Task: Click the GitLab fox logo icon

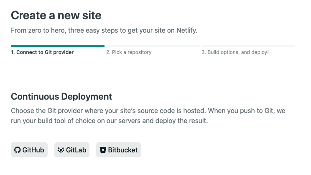Action: tap(61, 150)
